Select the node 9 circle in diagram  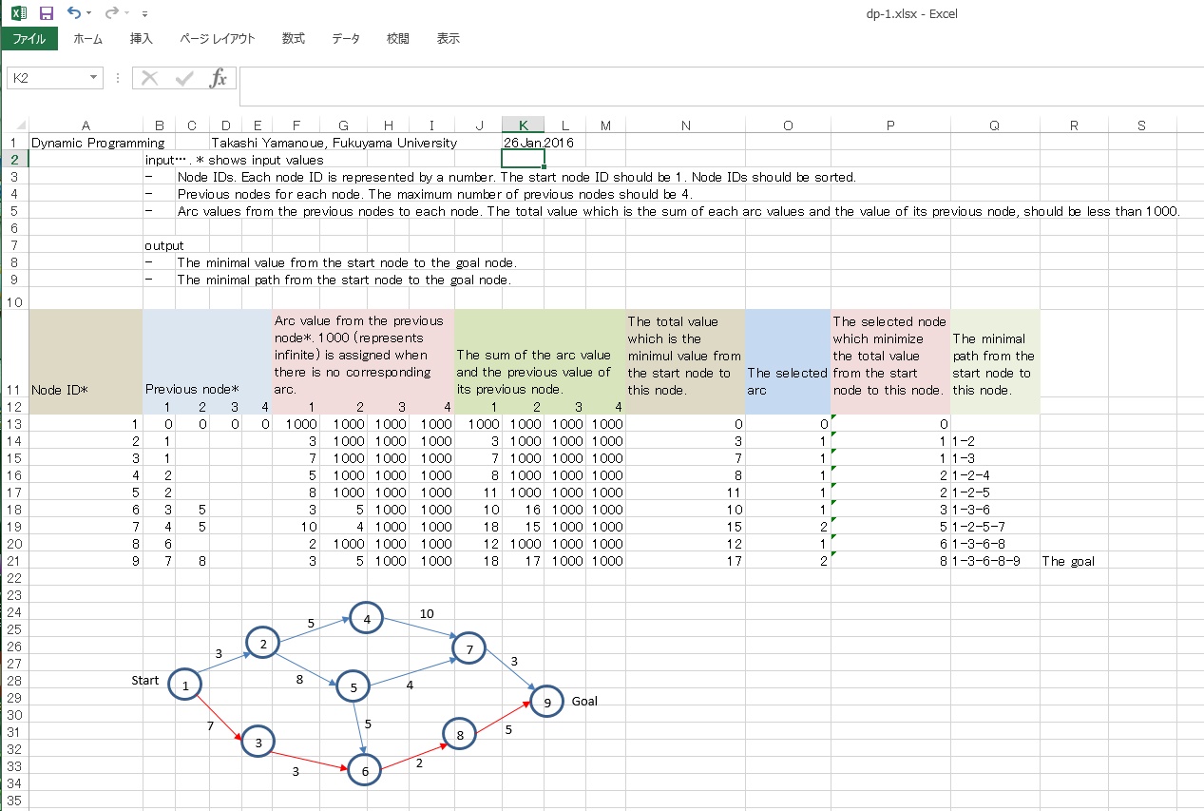point(547,702)
